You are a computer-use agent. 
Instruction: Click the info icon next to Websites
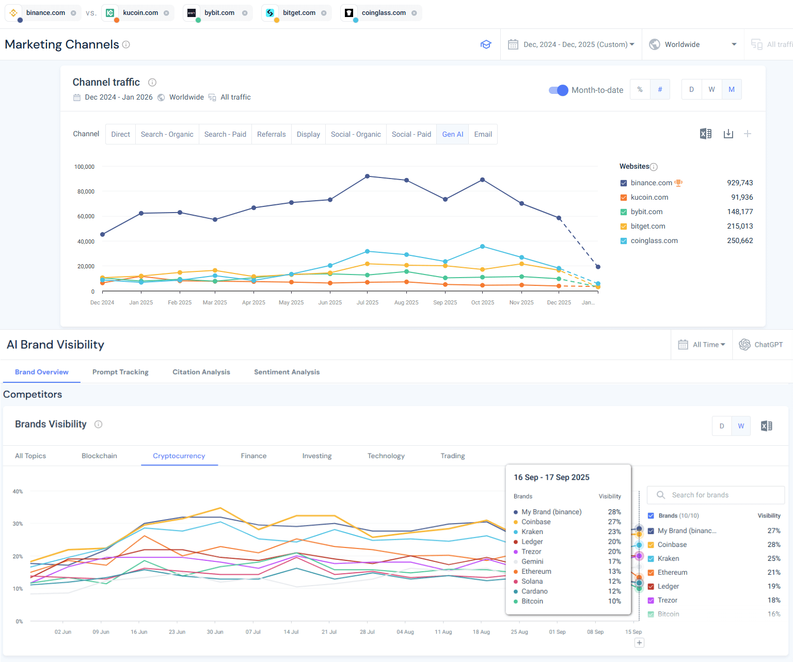[654, 167]
